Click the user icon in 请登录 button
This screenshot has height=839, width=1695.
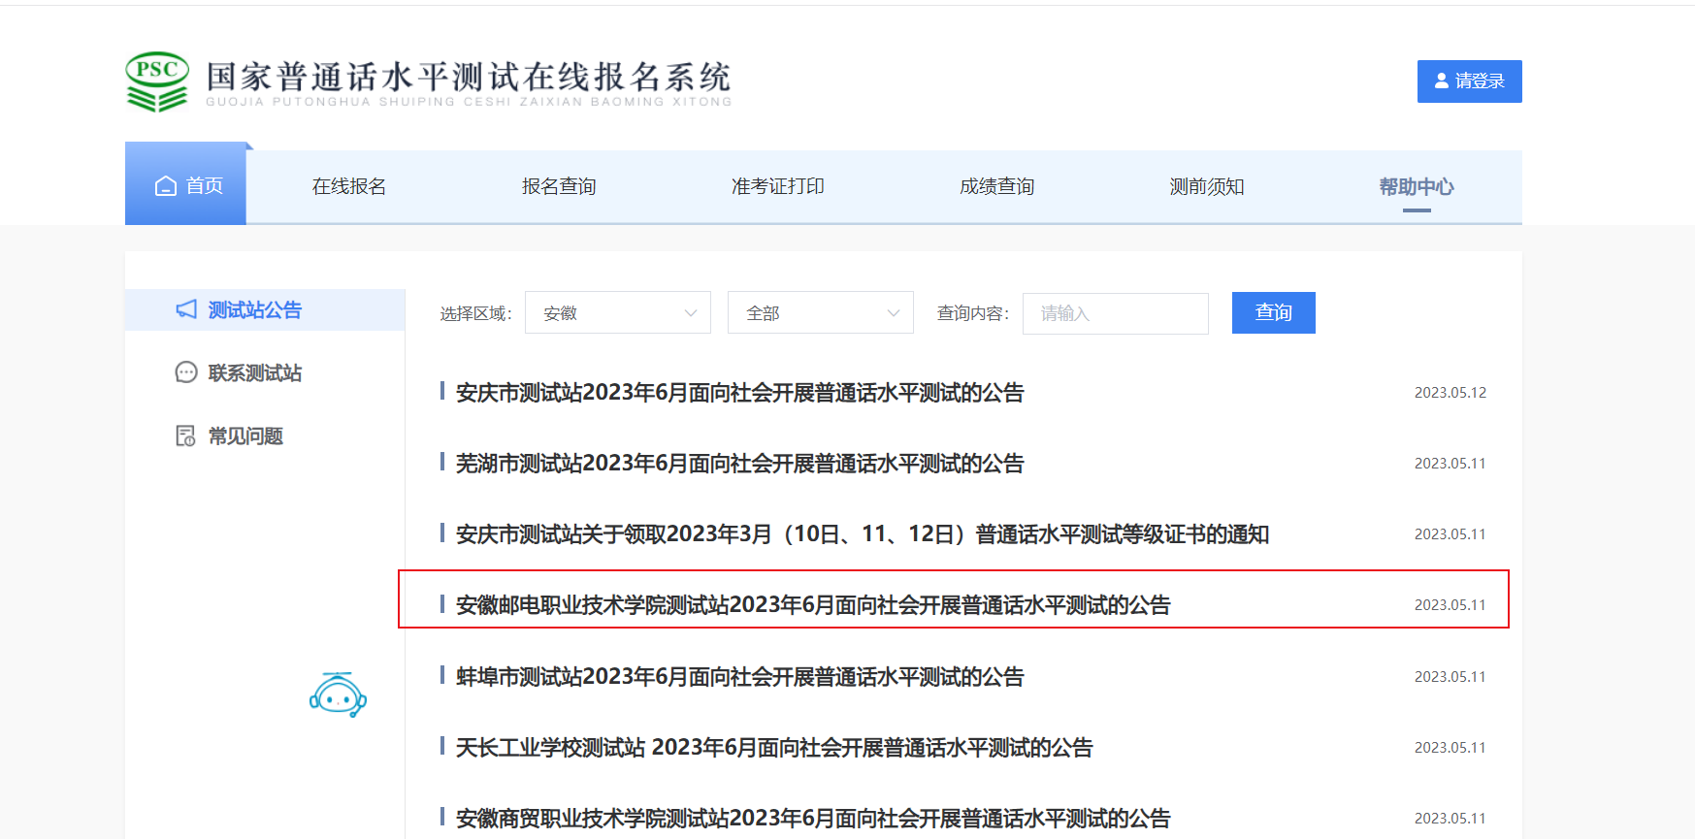(x=1442, y=81)
